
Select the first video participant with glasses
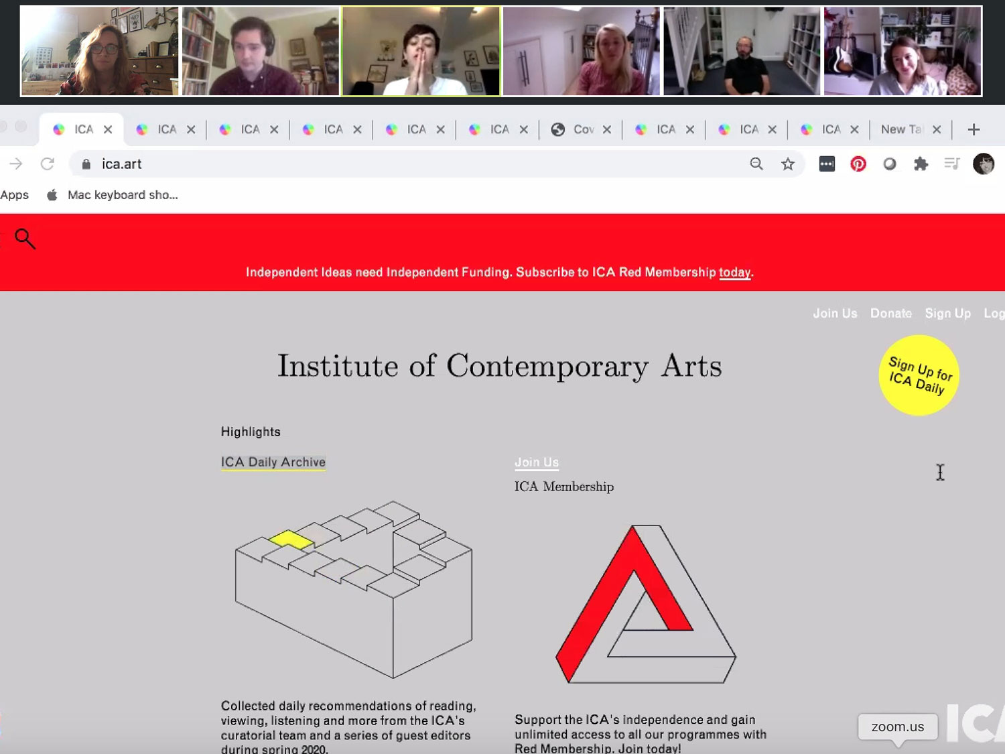pyautogui.click(x=100, y=51)
